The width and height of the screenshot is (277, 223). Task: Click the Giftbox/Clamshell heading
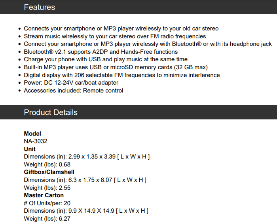coord(49,172)
